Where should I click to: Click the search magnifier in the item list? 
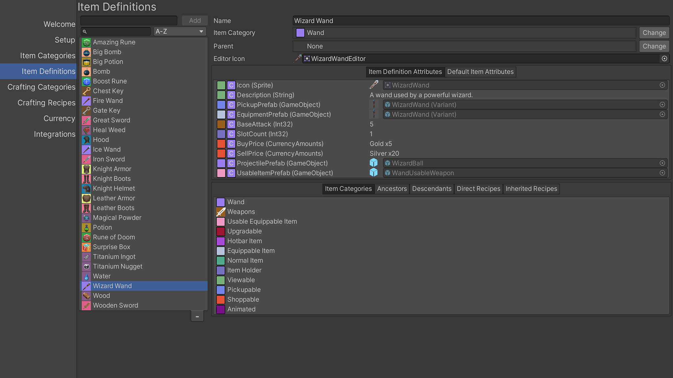(85, 31)
